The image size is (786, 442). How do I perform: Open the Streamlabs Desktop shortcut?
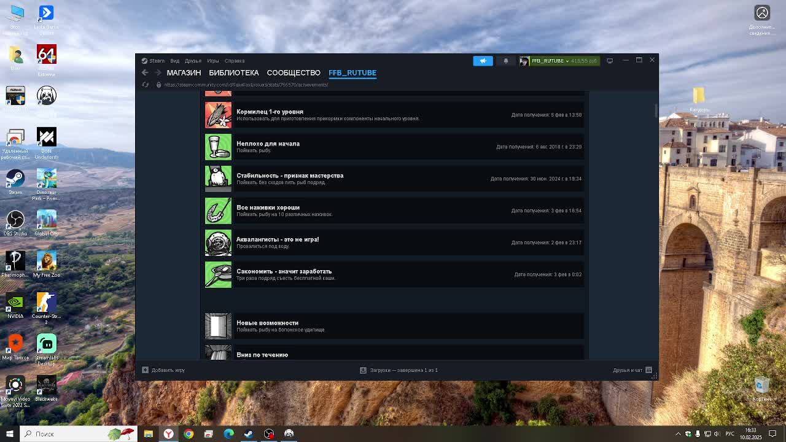(x=47, y=349)
